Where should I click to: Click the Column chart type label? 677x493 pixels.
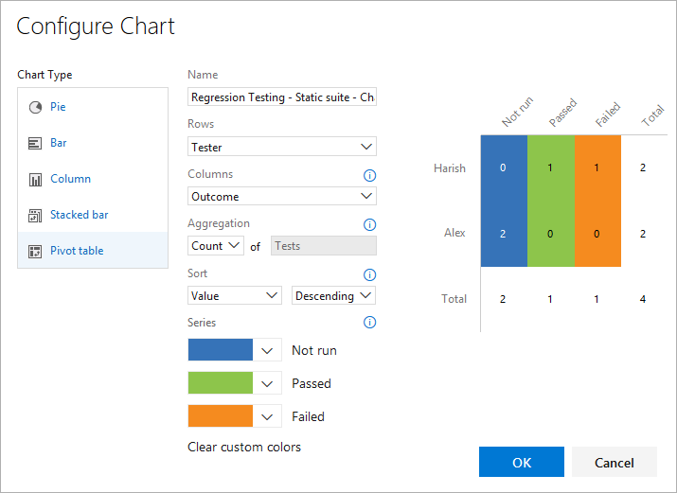[x=71, y=179]
